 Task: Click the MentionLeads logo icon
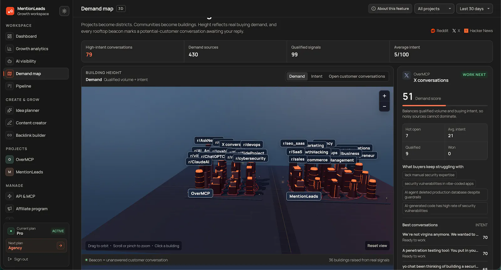(x=10, y=11)
